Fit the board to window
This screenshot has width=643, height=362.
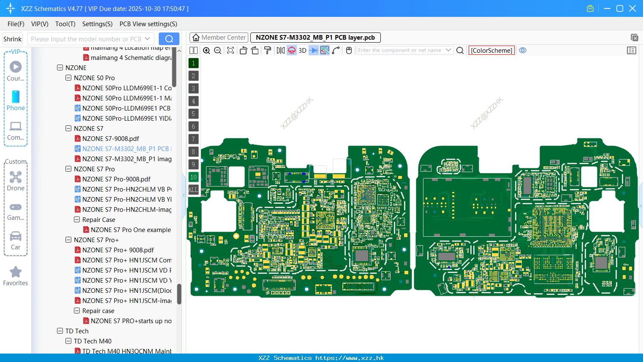click(231, 50)
